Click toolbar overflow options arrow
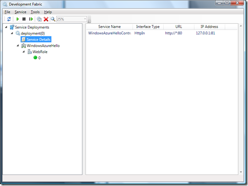The image size is (248, 186). (x=89, y=19)
